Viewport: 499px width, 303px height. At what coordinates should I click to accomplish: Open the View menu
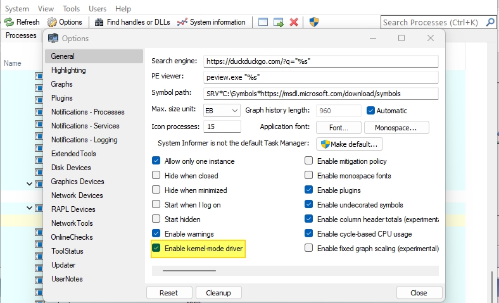point(46,9)
